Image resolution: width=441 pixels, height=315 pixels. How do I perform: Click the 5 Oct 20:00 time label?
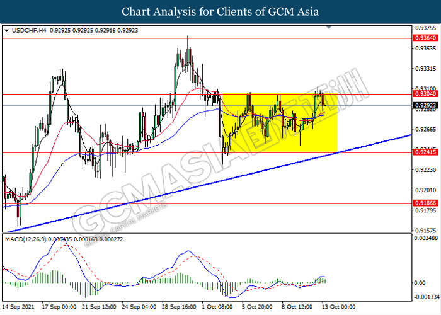click(x=257, y=307)
